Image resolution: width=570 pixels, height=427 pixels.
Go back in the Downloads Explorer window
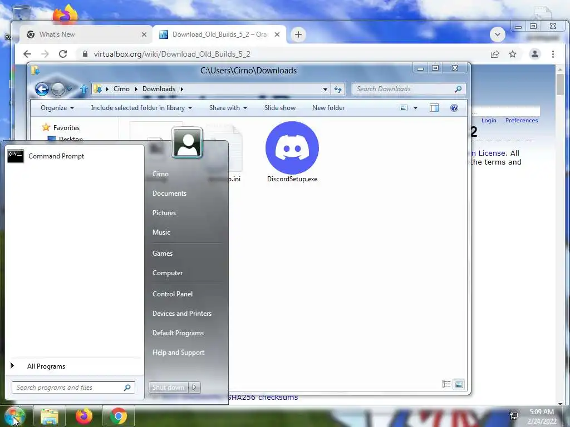(42, 89)
